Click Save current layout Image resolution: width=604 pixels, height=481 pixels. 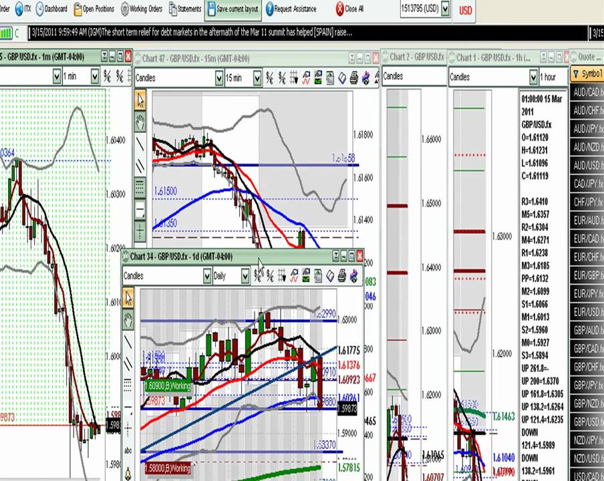point(233,9)
